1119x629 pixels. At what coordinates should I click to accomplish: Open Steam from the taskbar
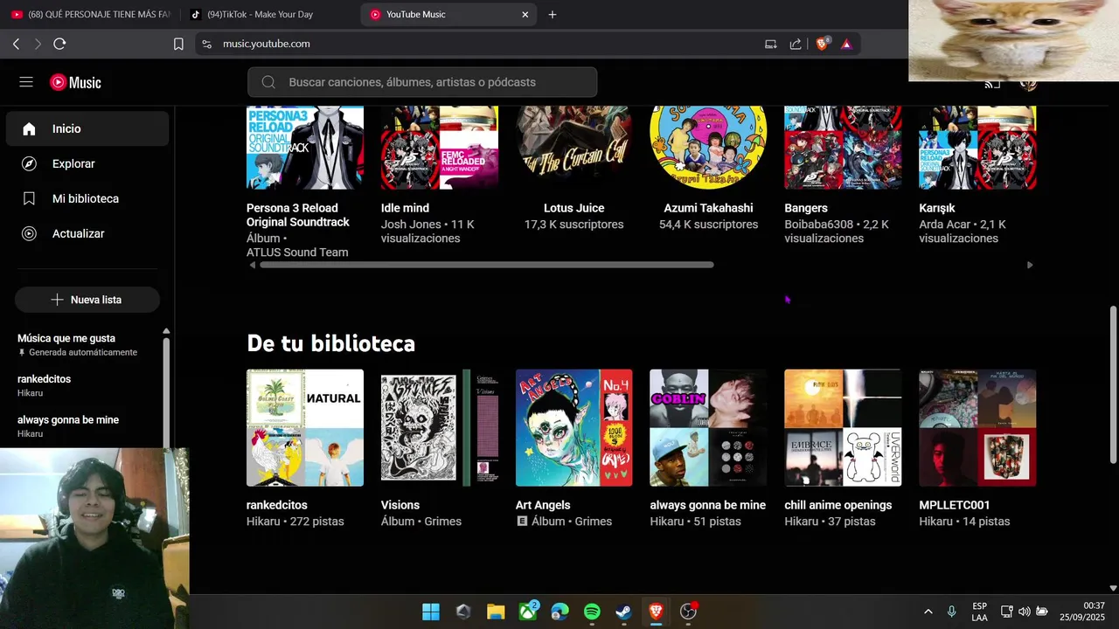pyautogui.click(x=624, y=612)
